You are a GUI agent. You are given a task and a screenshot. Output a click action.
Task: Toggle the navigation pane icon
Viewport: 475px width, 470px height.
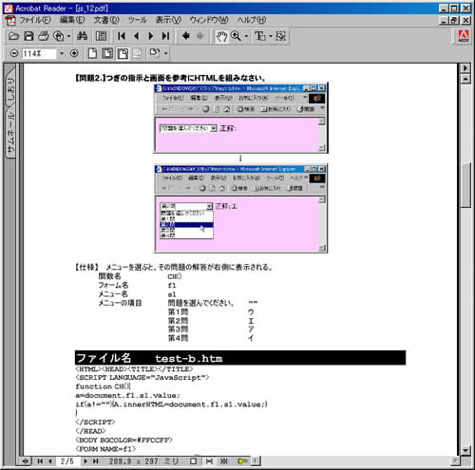(101, 36)
